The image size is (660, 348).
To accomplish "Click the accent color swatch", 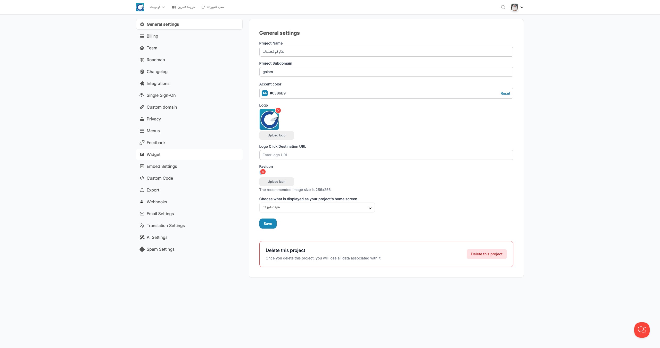I will tap(265, 93).
